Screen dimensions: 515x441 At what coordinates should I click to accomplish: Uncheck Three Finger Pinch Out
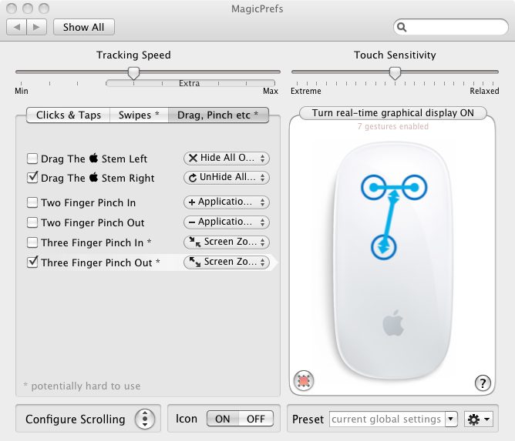pos(32,262)
